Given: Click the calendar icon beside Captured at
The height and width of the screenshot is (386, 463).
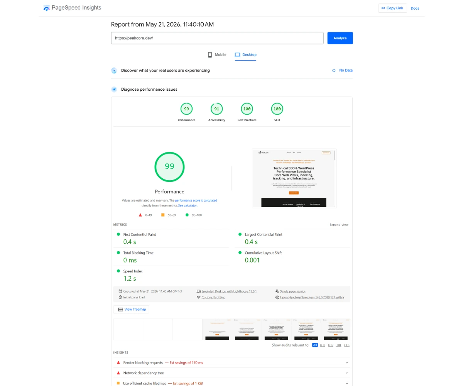Looking at the screenshot, I should [120, 291].
